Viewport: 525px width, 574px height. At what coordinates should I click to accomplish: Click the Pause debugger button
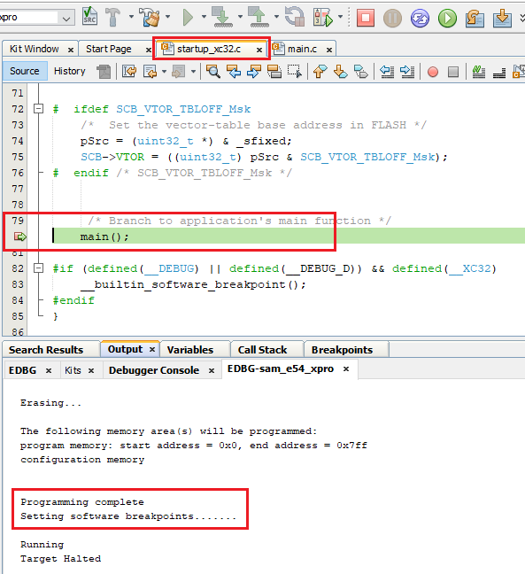(x=392, y=18)
